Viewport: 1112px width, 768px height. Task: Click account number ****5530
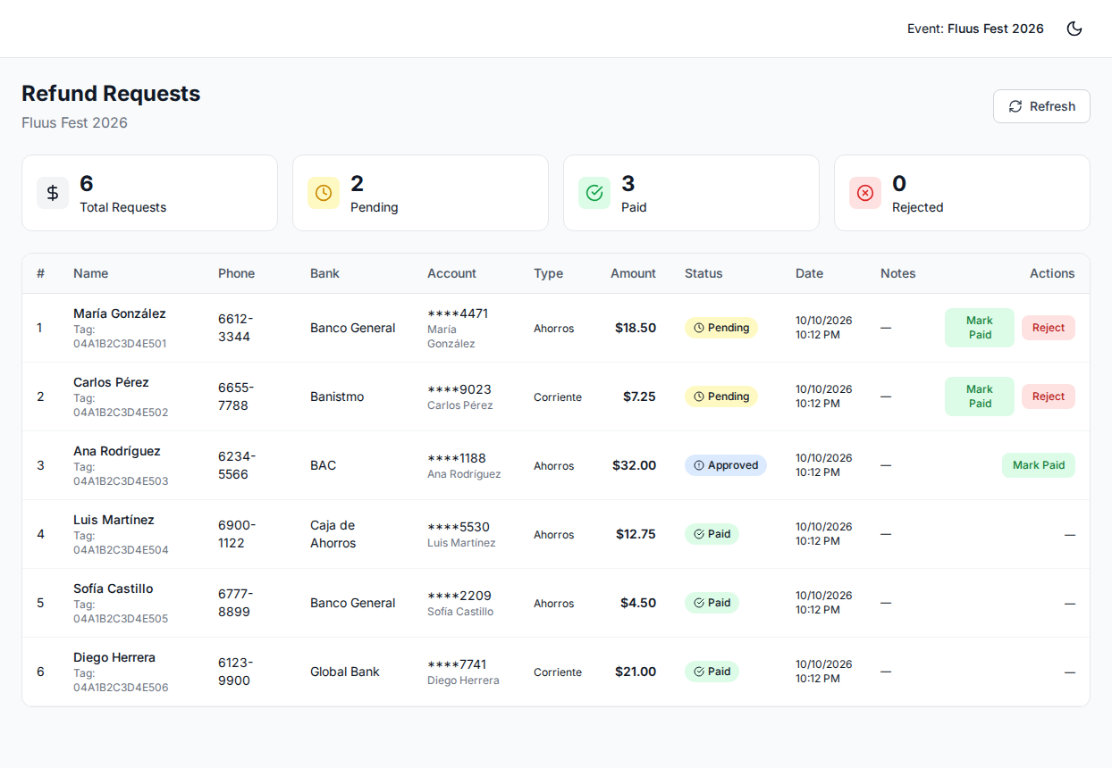459,527
